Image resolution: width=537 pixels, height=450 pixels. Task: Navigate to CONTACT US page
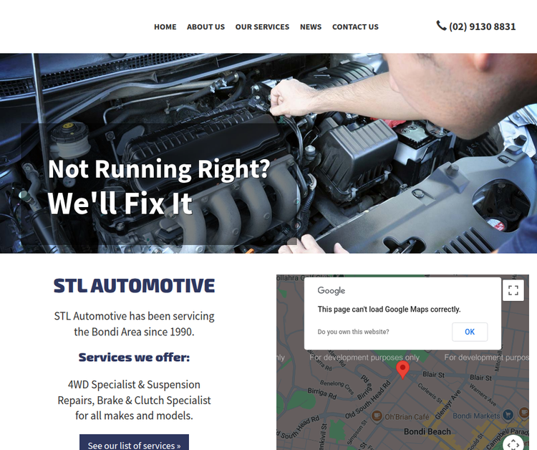click(355, 27)
